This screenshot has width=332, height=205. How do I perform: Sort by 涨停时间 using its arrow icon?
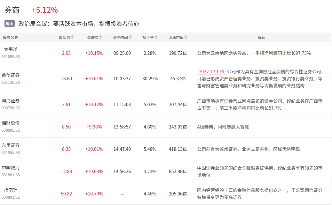(x=130, y=37)
